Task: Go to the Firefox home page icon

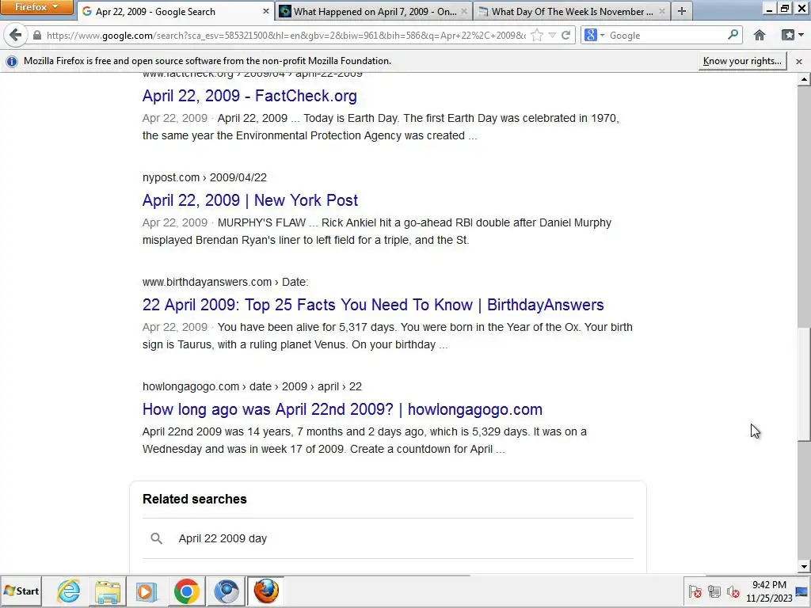Action: coord(760,35)
